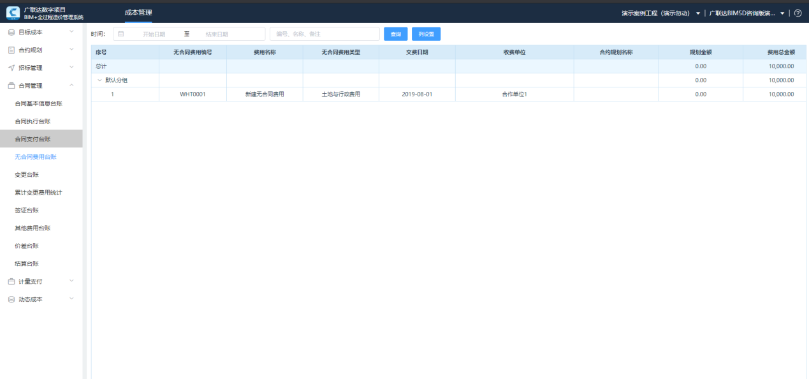809x379 pixels.
Task: Select 合同支付台账 in sidebar
Action: tap(41, 139)
